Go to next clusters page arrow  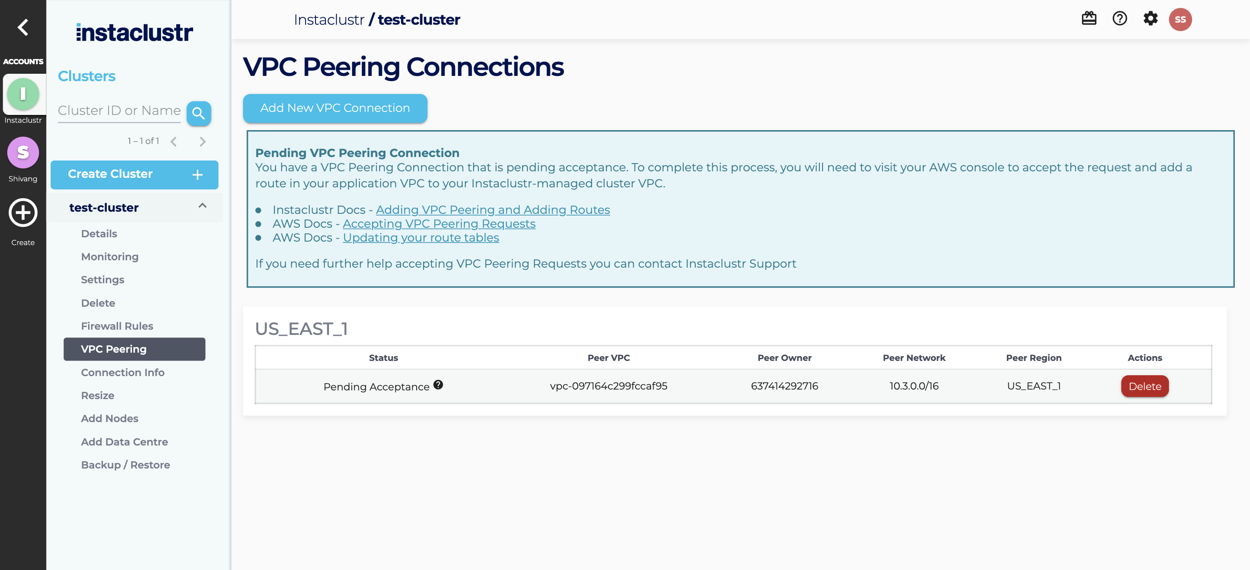(202, 142)
